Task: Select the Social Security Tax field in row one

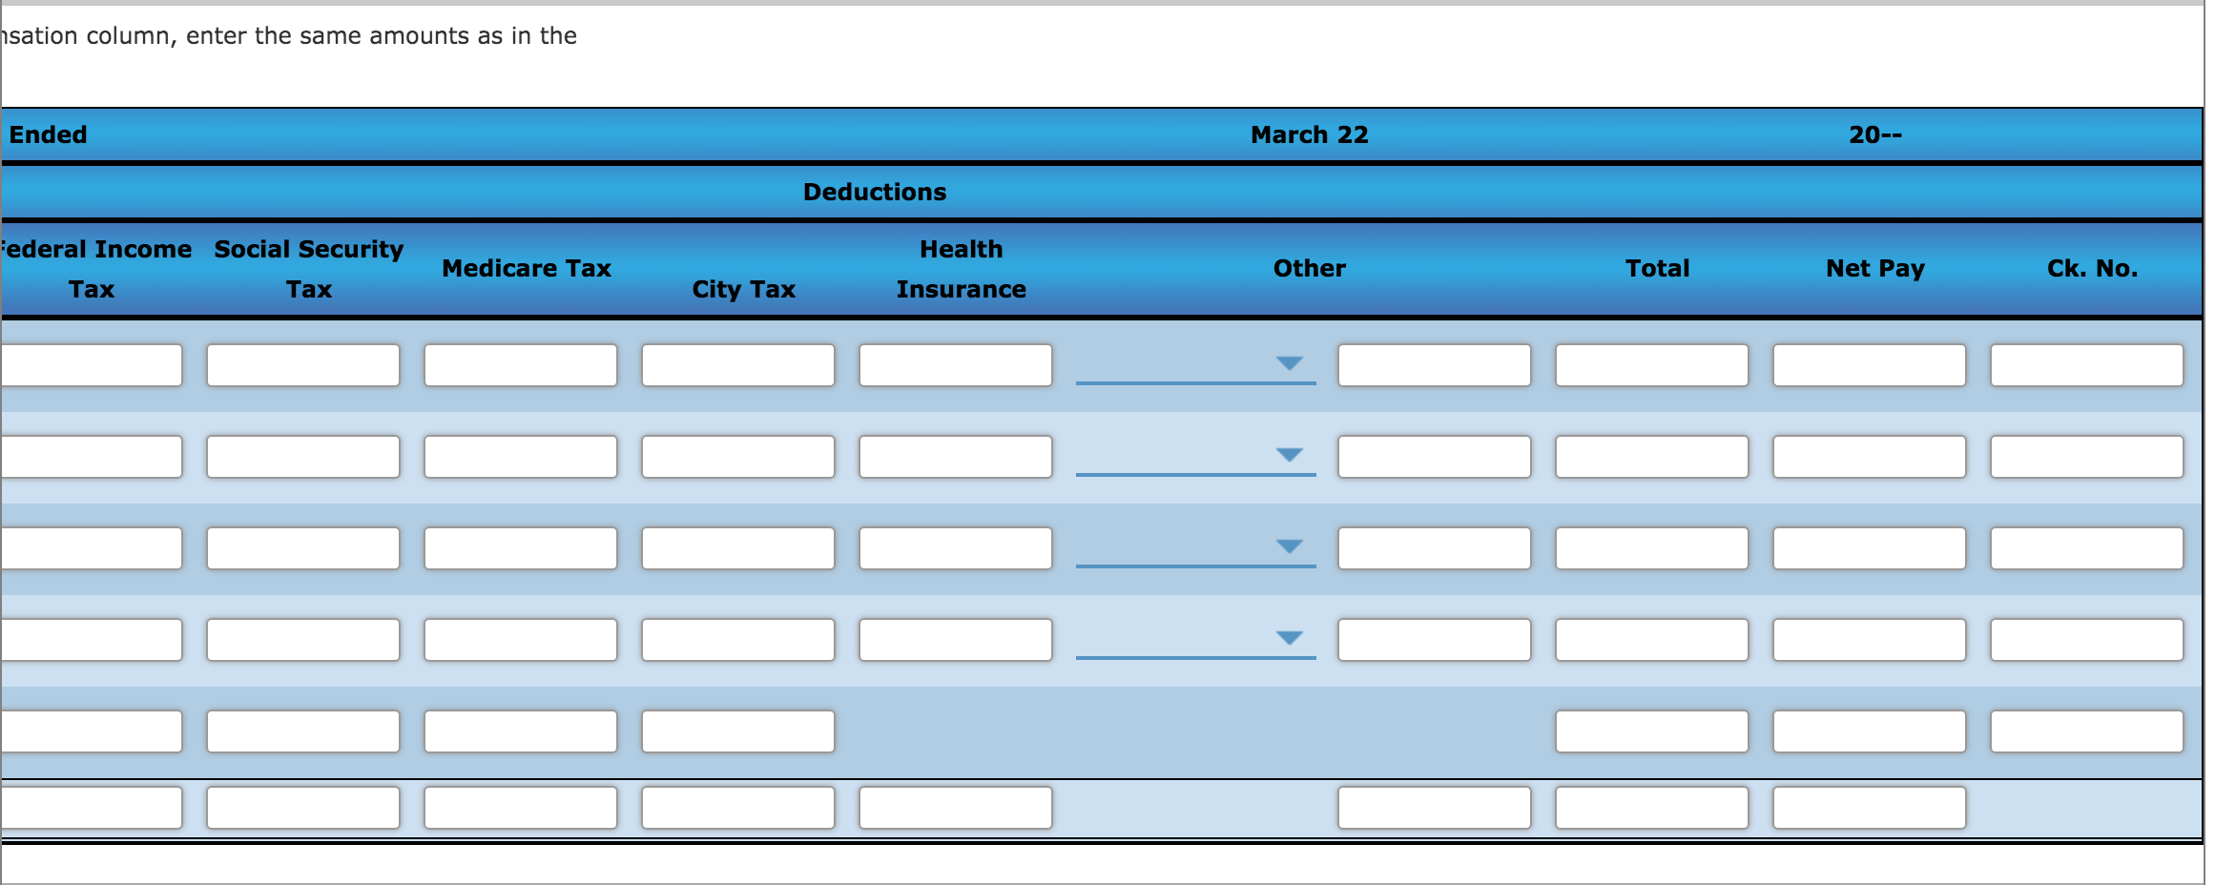Action: 303,365
